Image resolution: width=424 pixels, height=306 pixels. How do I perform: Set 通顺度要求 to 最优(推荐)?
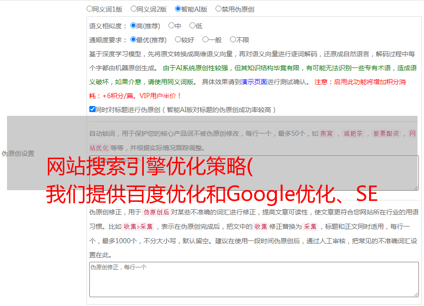(x=133, y=40)
